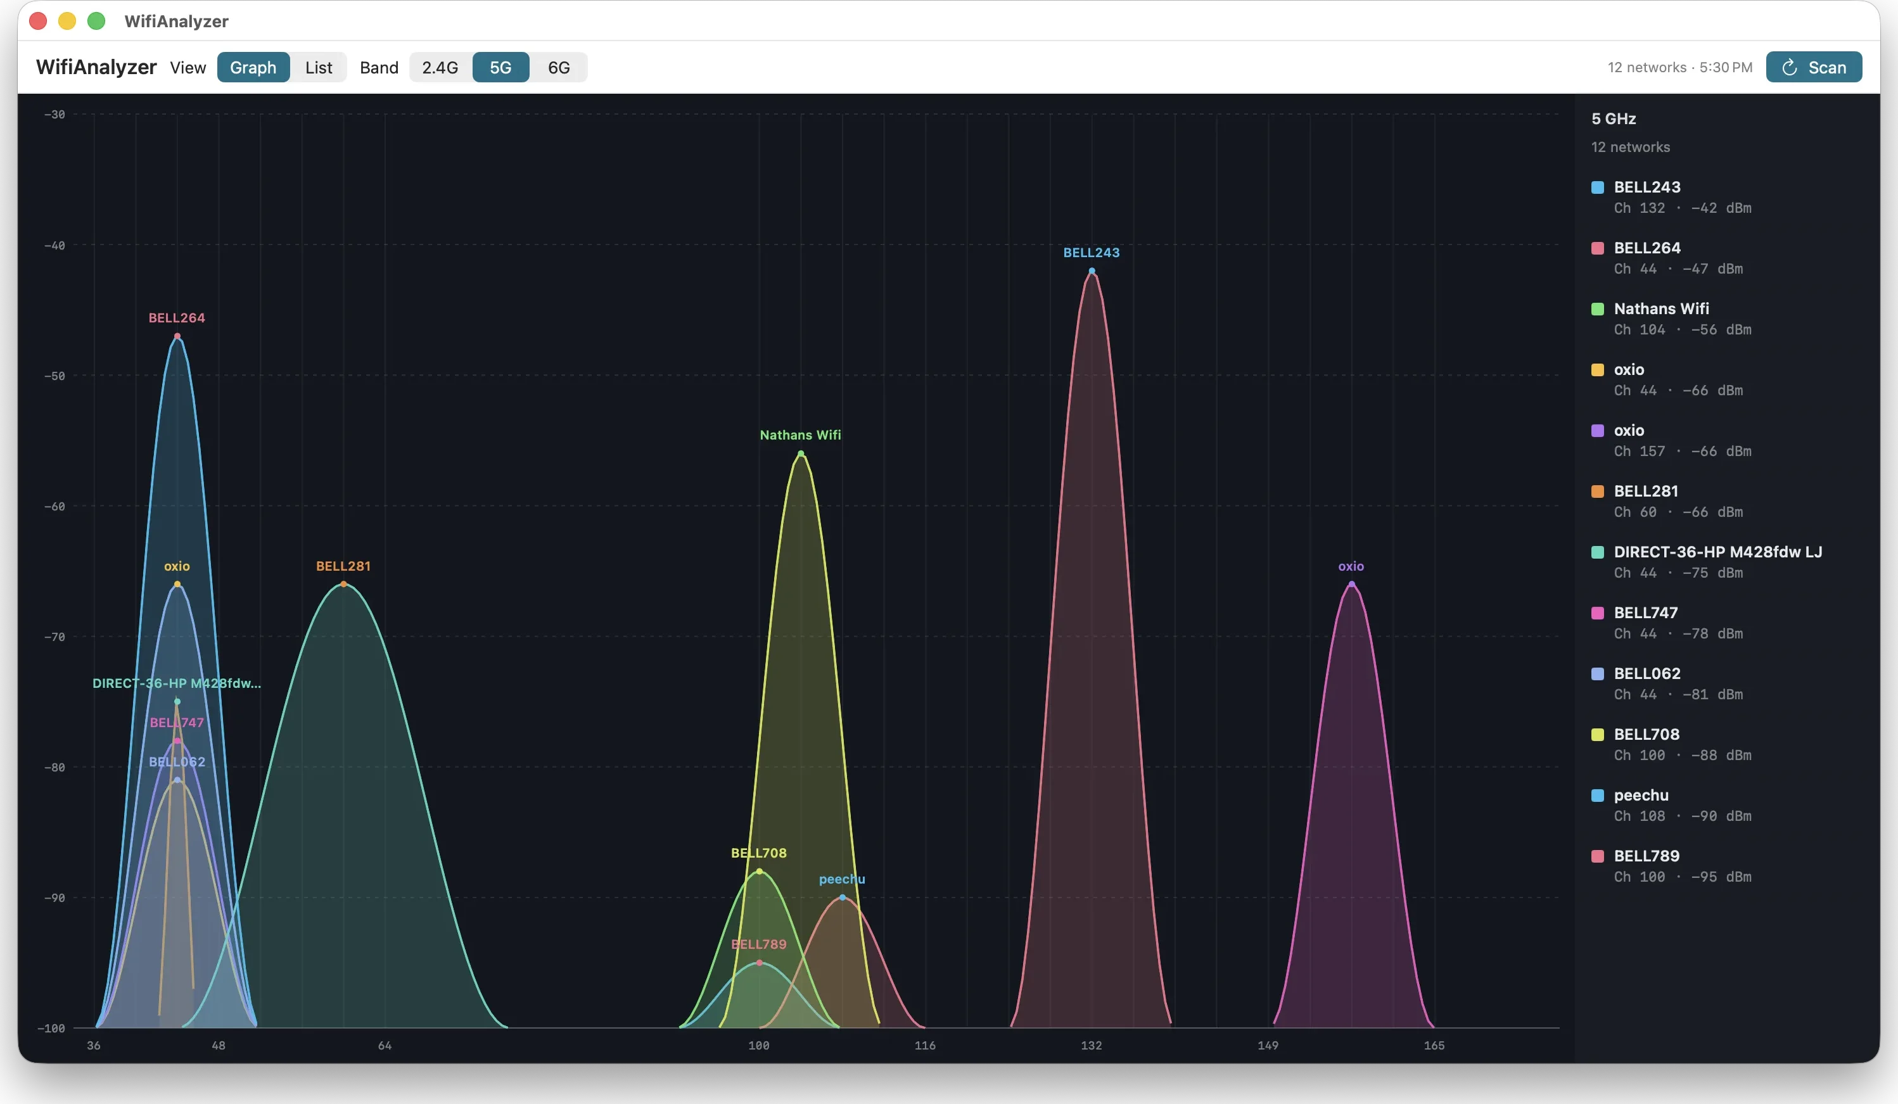Select BELL281 entry in network list
1898x1104 pixels.
(x=1726, y=501)
